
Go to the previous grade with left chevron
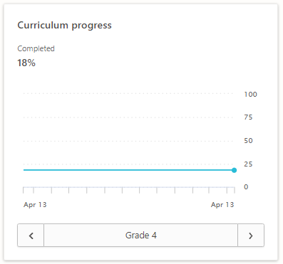pyautogui.click(x=31, y=236)
